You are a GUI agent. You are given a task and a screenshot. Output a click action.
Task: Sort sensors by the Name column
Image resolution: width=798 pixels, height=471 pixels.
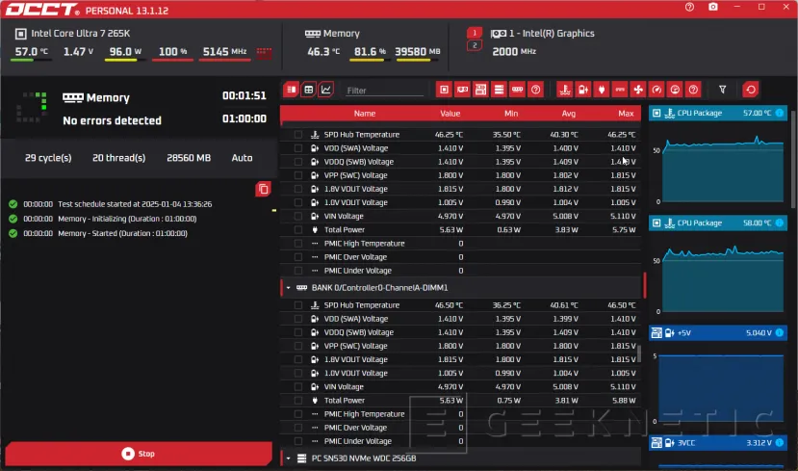tap(365, 114)
